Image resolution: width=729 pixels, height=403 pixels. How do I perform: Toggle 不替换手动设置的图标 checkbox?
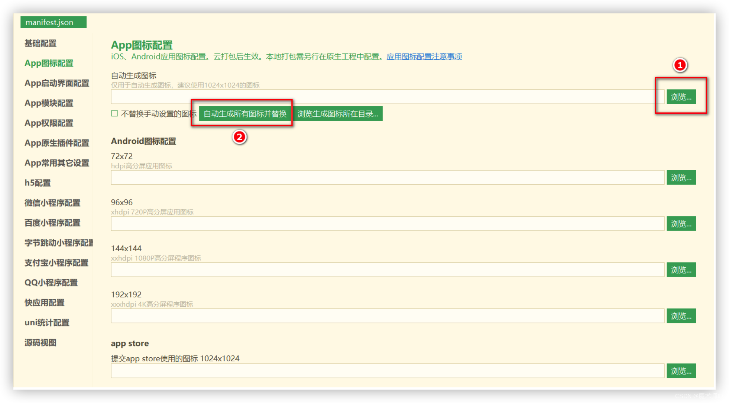pyautogui.click(x=114, y=113)
